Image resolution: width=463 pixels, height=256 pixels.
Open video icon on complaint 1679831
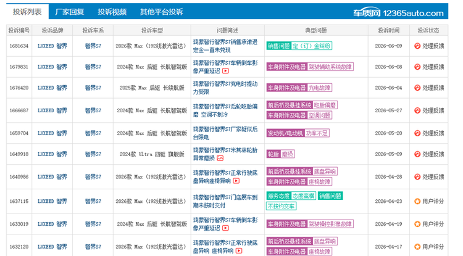coord(225,71)
